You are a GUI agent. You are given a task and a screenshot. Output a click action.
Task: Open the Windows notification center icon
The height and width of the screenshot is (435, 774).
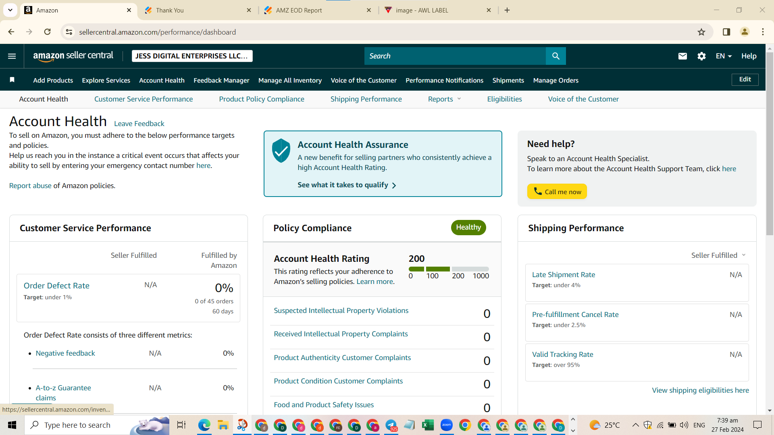point(757,425)
